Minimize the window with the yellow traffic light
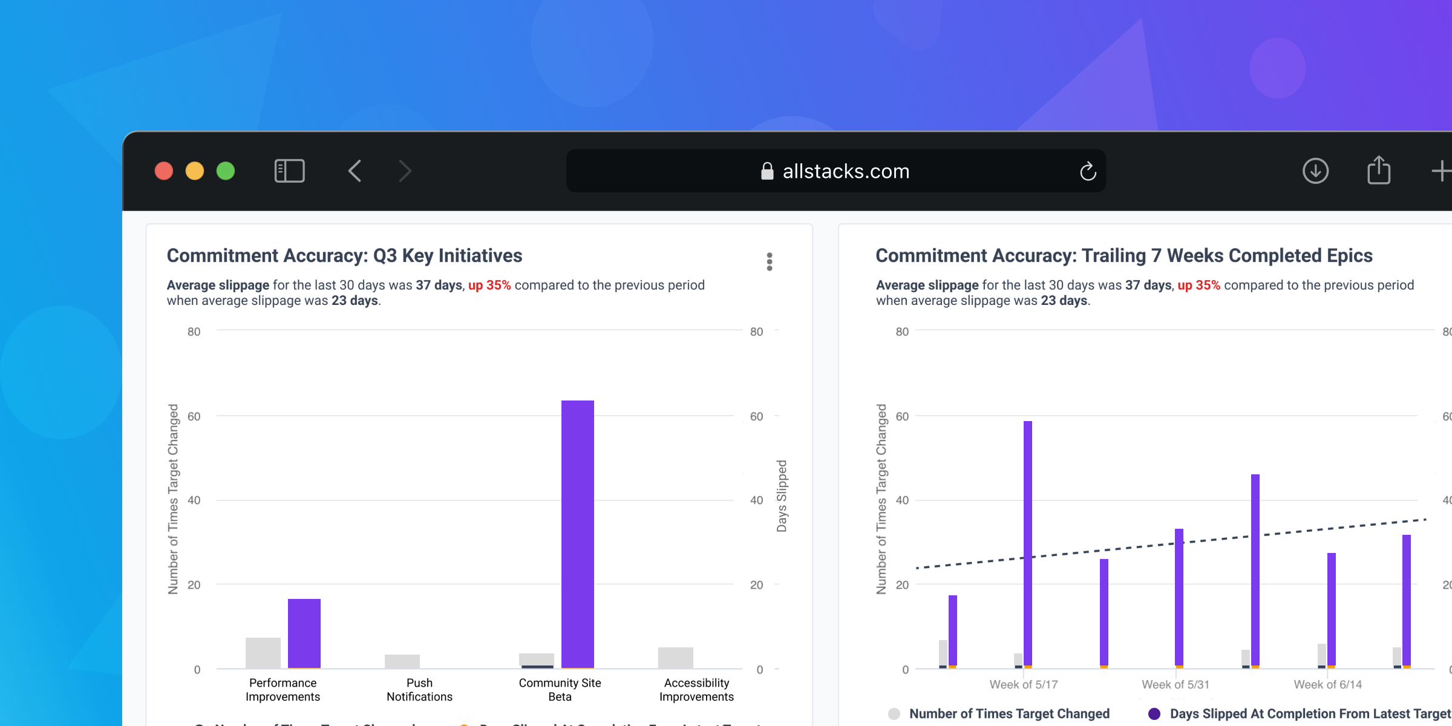 pos(195,171)
